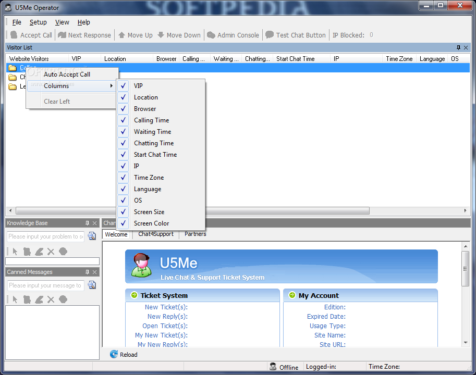Image resolution: width=476 pixels, height=375 pixels.
Task: Open the Admin Console from toolbar
Action: (x=233, y=35)
